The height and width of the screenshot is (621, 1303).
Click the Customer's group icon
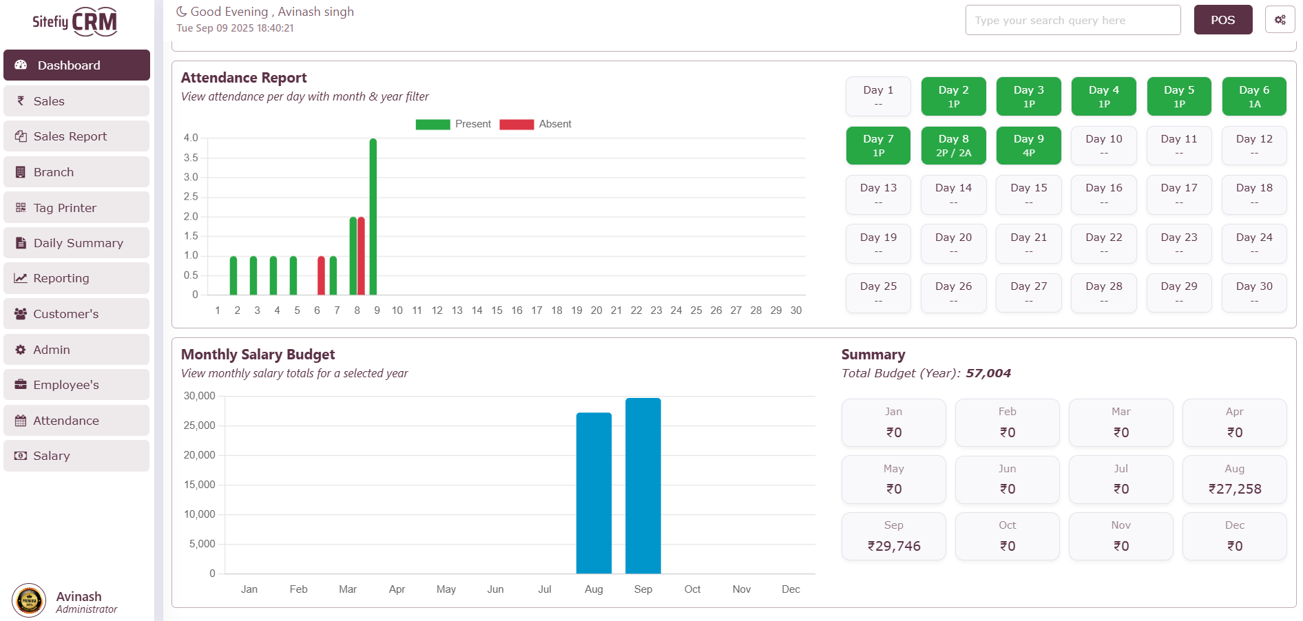click(21, 314)
